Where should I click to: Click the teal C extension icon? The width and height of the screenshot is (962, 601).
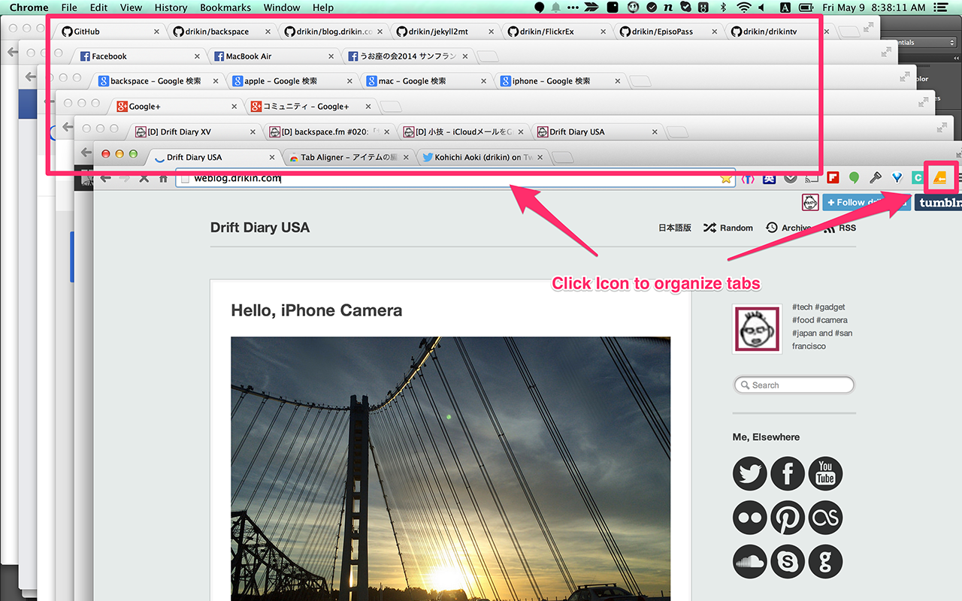(x=918, y=178)
